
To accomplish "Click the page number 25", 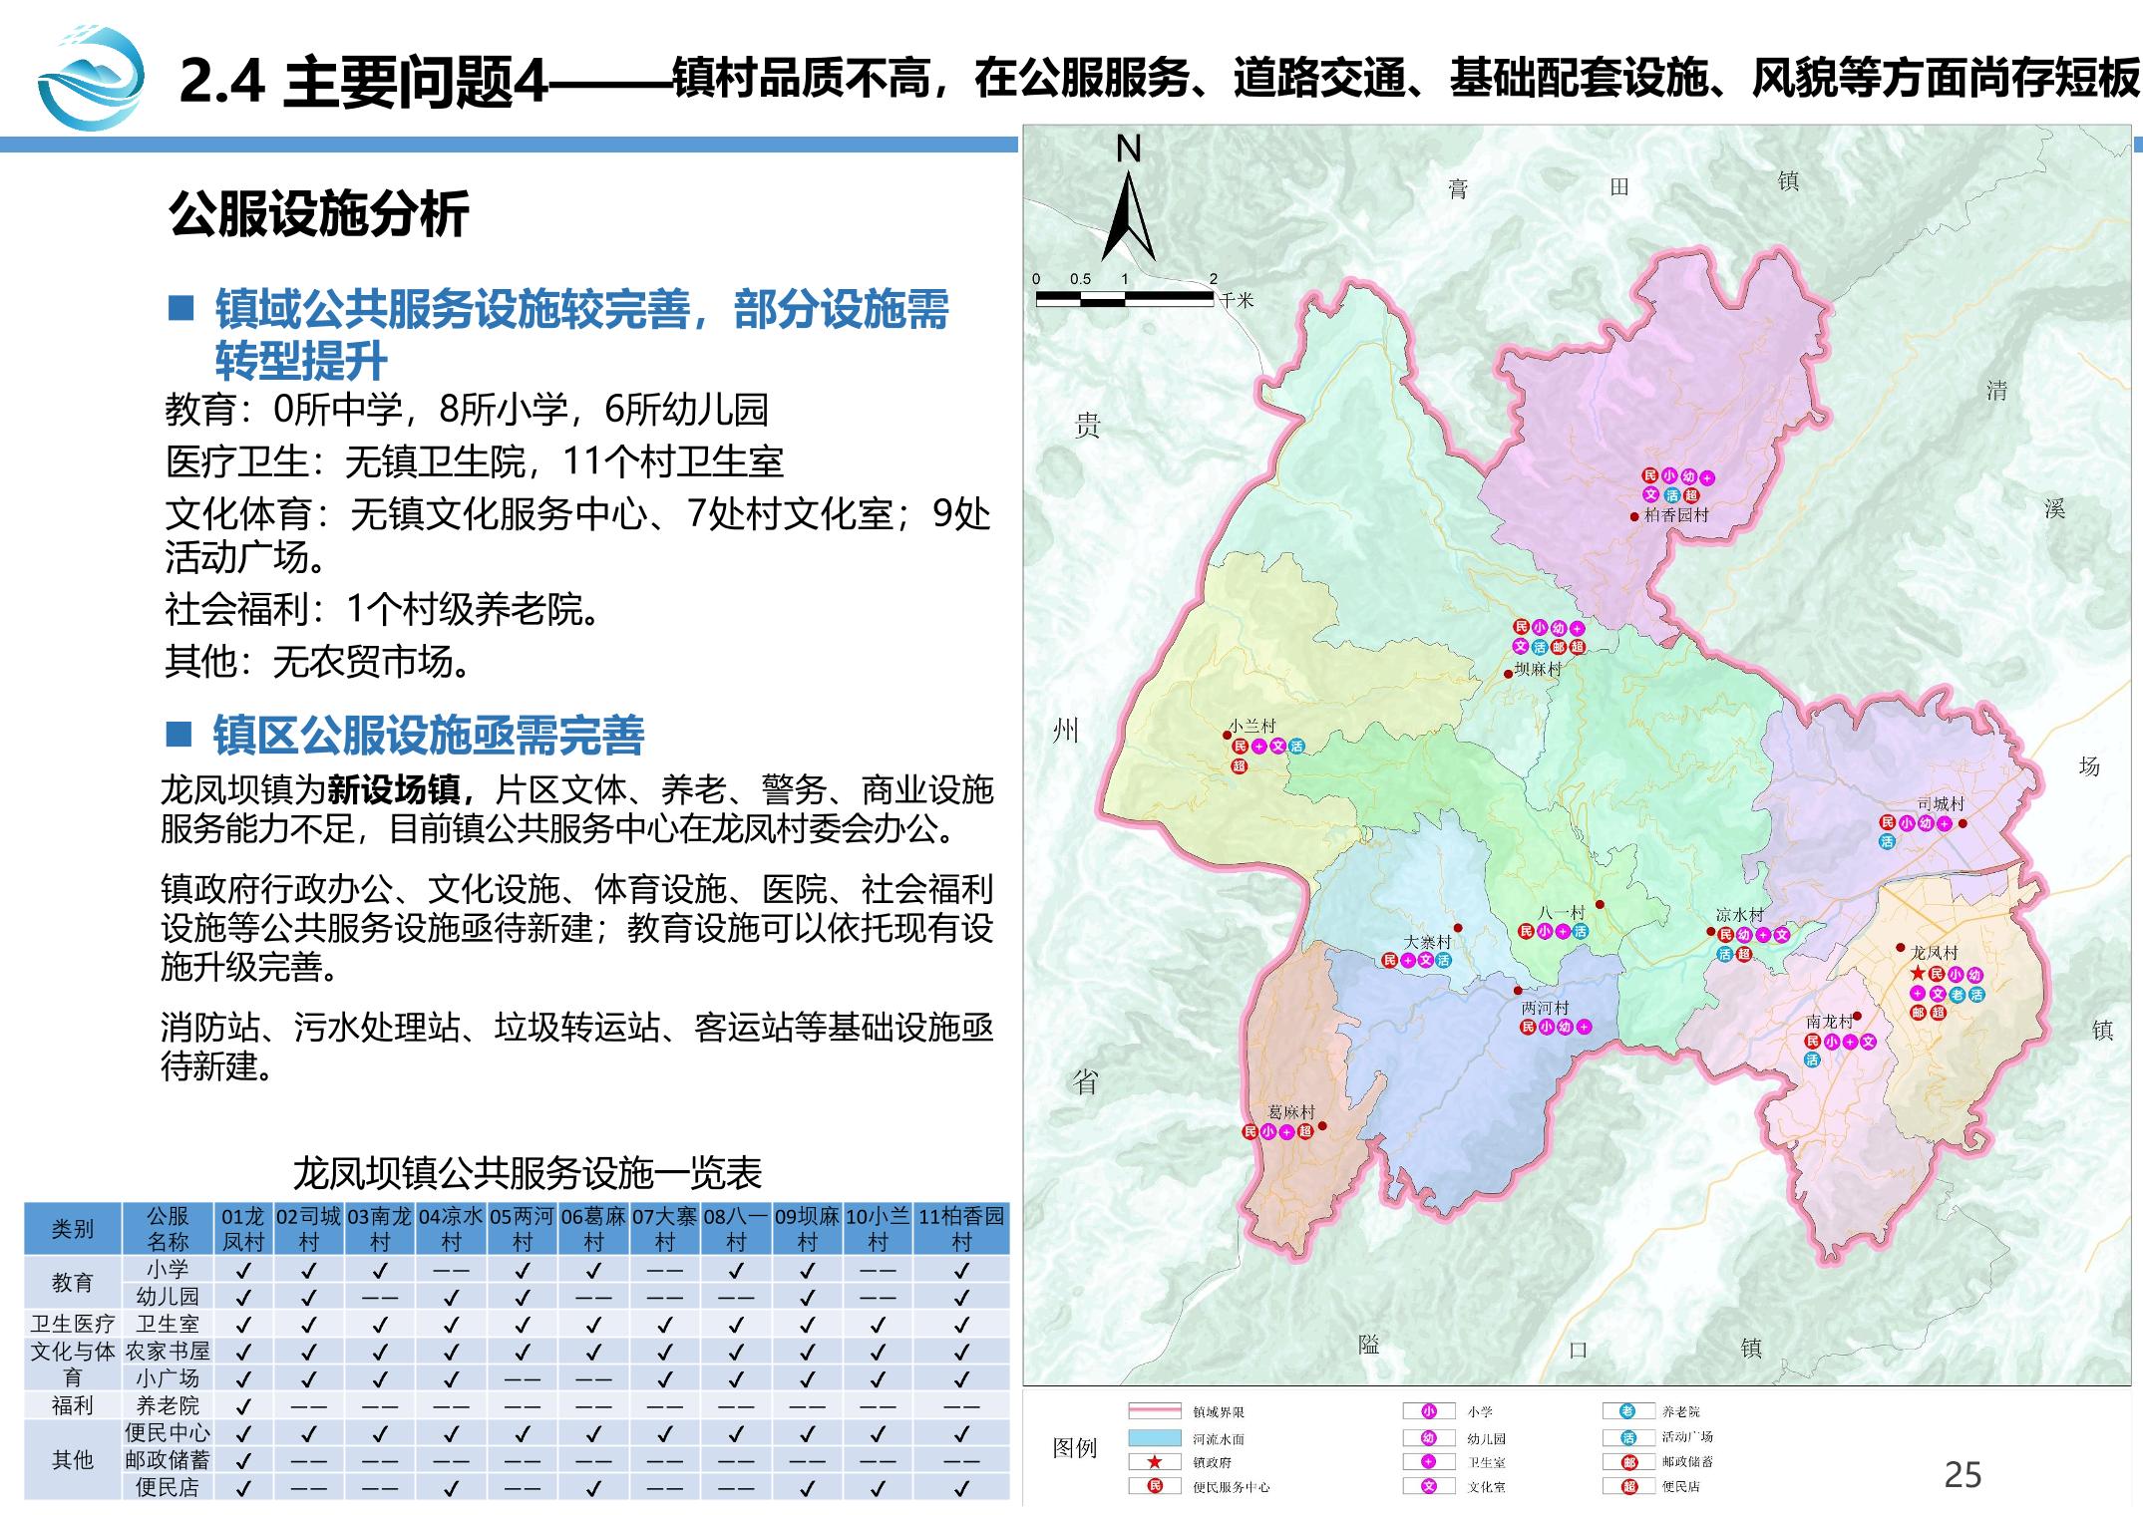I will 1963,1474.
